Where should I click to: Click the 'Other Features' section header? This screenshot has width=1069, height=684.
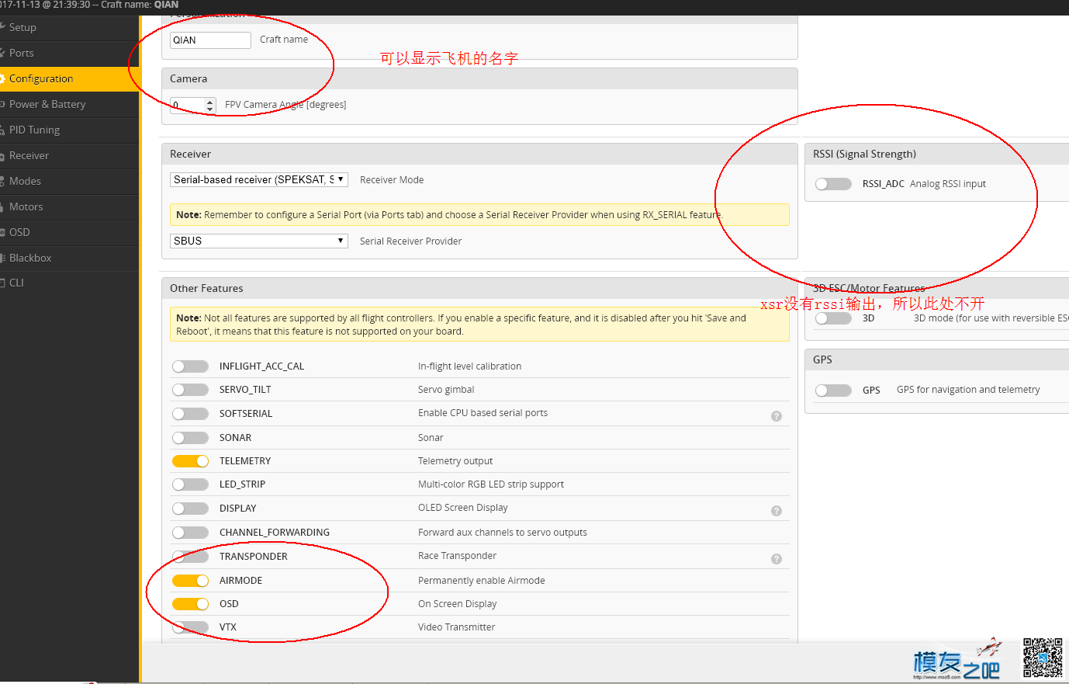206,288
